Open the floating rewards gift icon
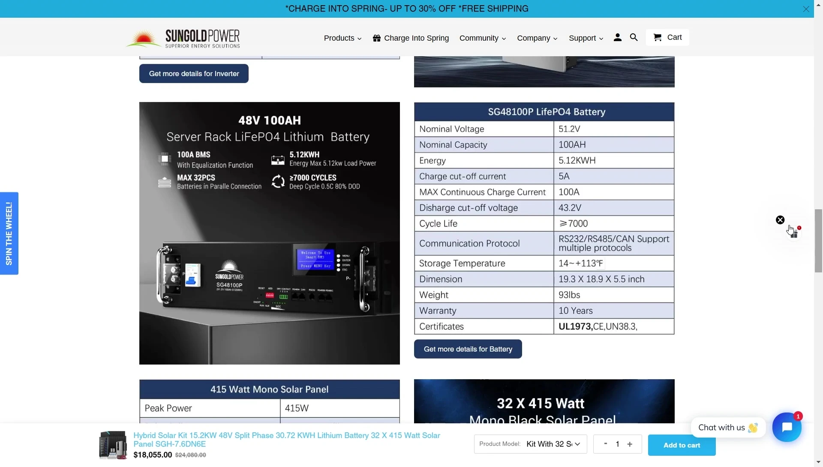 tap(794, 233)
